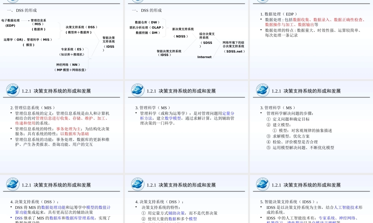373x223 pixels.
Task: Click the blue text 数据库管理系统
Action: pyautogui.click(x=80, y=218)
